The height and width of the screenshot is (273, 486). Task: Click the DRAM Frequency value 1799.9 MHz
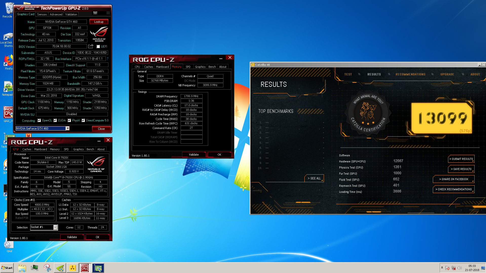pyautogui.click(x=191, y=96)
